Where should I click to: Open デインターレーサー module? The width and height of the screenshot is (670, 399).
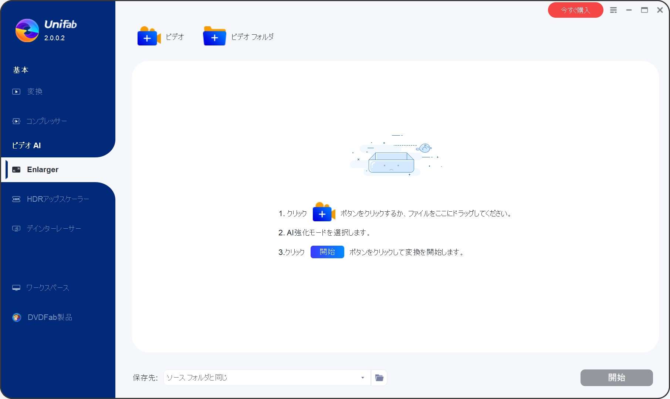(x=54, y=229)
